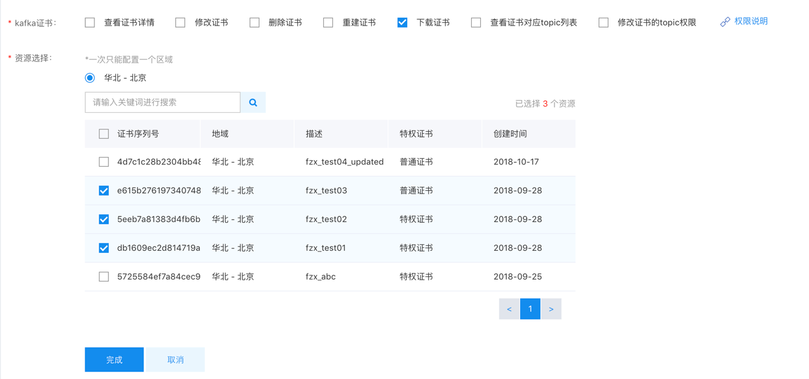Click the fzx_test02 description cell
809x379 pixels.
click(x=326, y=219)
